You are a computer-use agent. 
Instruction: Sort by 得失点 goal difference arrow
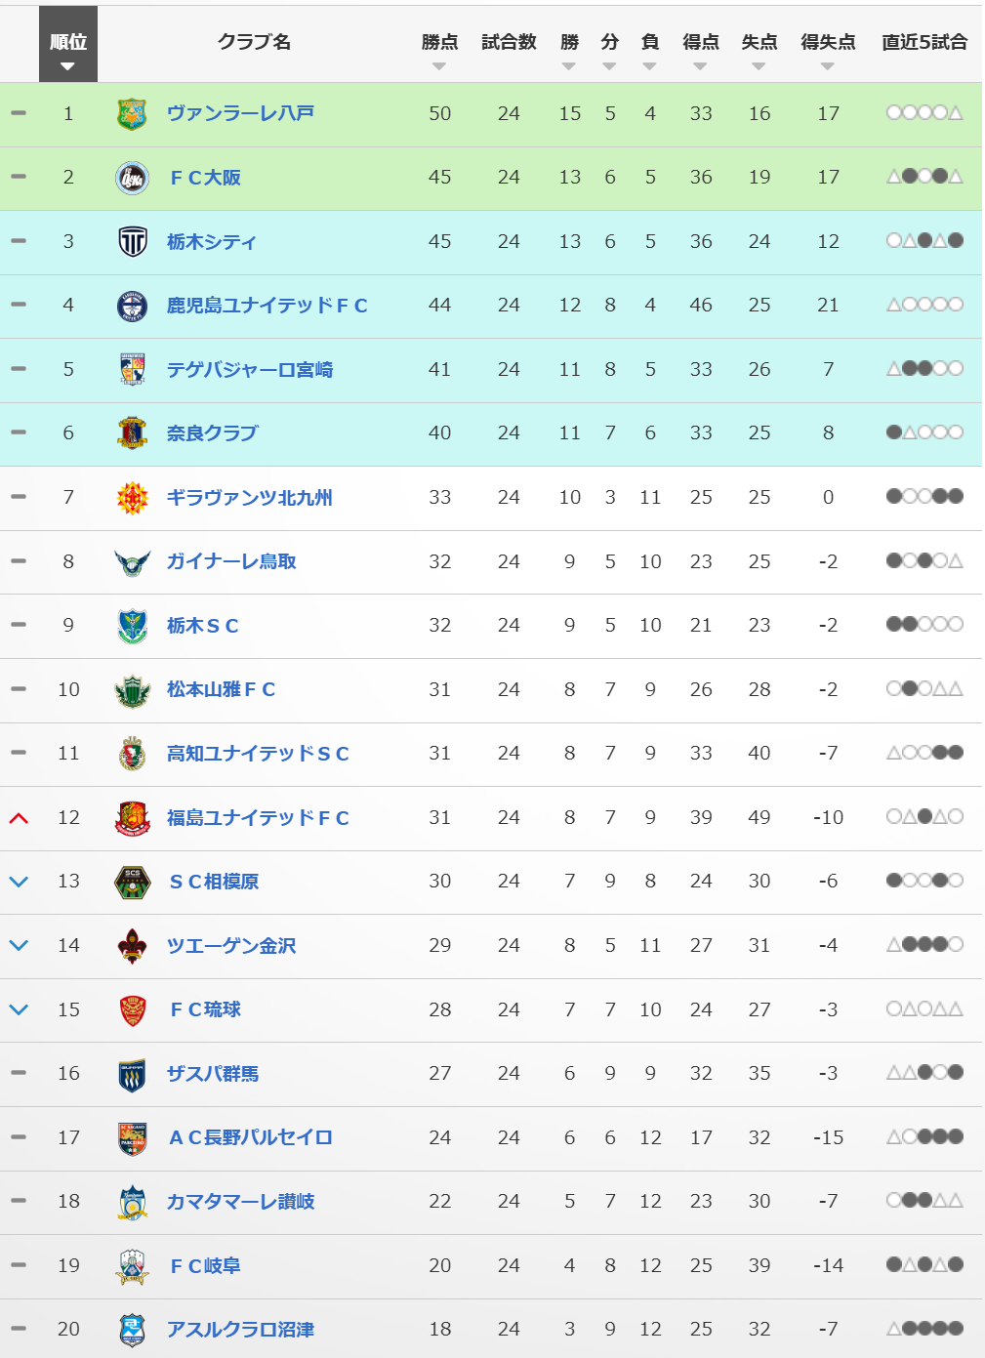click(x=828, y=66)
